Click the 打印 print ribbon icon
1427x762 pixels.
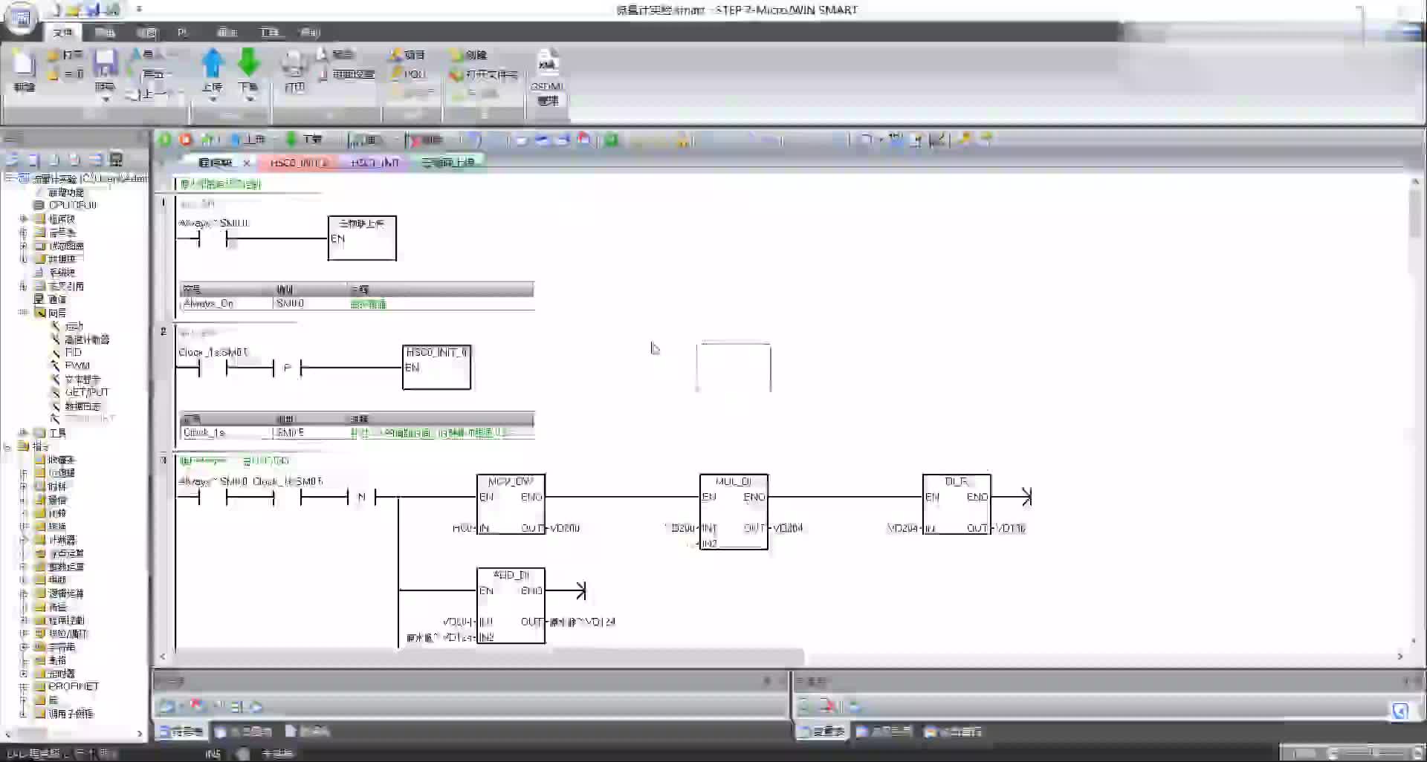click(294, 71)
